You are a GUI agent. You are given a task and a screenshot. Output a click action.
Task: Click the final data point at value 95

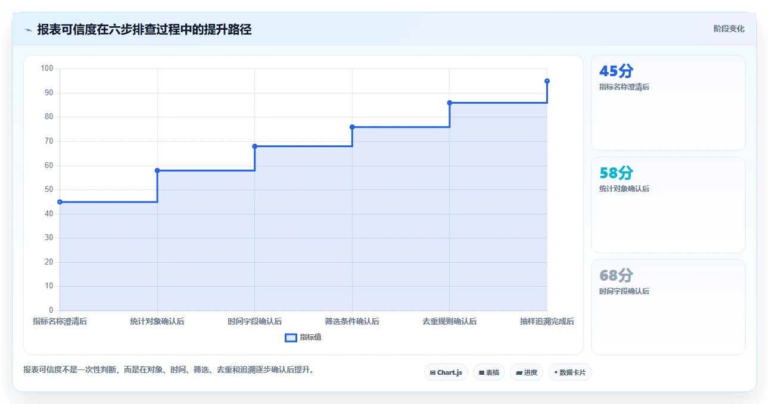pyautogui.click(x=547, y=81)
